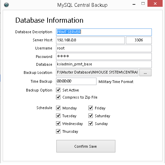Click the Military Time Format label
Image resolution: width=165 pixels, height=165 pixels.
[x=116, y=82]
